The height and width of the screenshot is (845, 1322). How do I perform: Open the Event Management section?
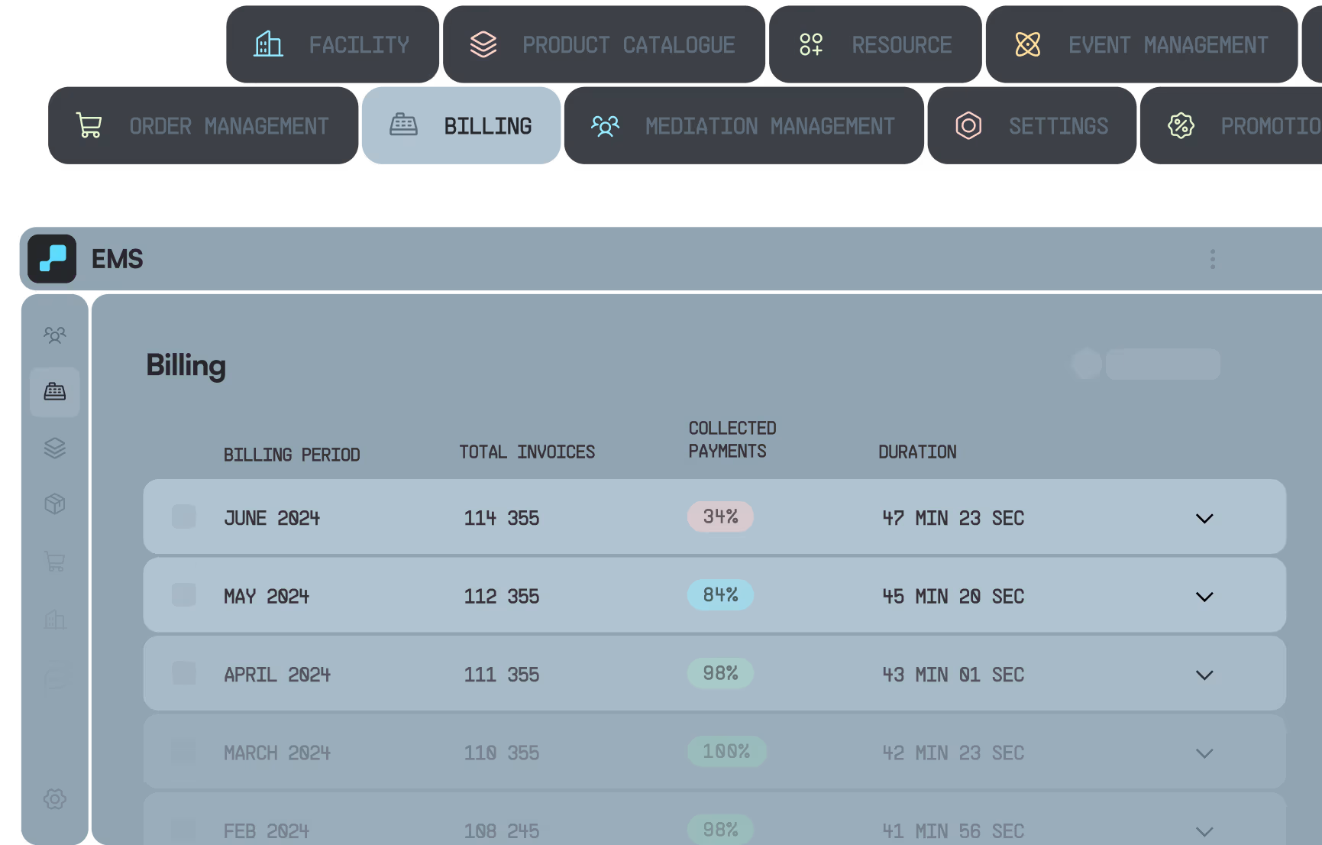pos(1141,45)
